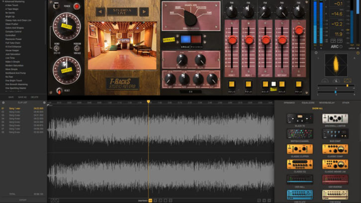The width and height of the screenshot is (361, 203).
Task: Click the first EQ knob on the left
Action: pyautogui.click(x=170, y=79)
